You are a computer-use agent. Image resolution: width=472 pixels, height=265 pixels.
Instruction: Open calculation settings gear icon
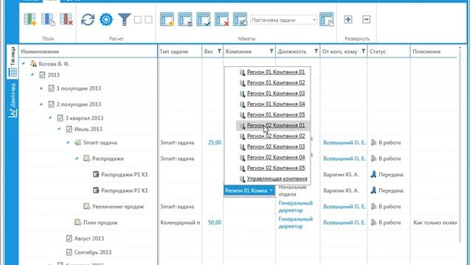[x=106, y=20]
